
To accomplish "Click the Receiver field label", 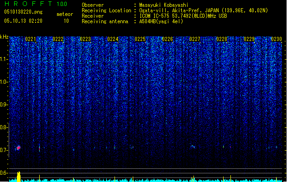I will point(93,16).
